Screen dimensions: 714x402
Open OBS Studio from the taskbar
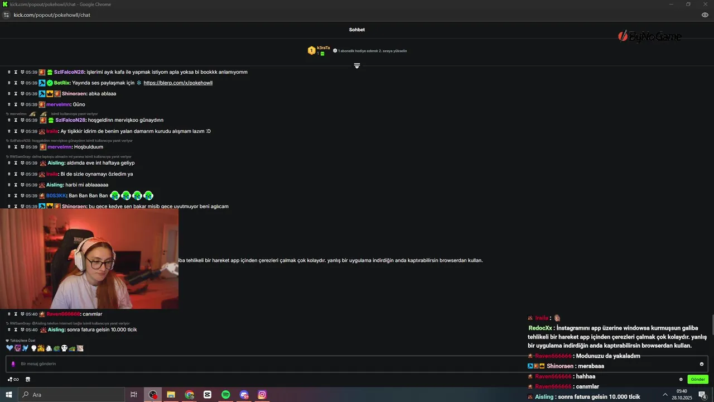pos(153,395)
